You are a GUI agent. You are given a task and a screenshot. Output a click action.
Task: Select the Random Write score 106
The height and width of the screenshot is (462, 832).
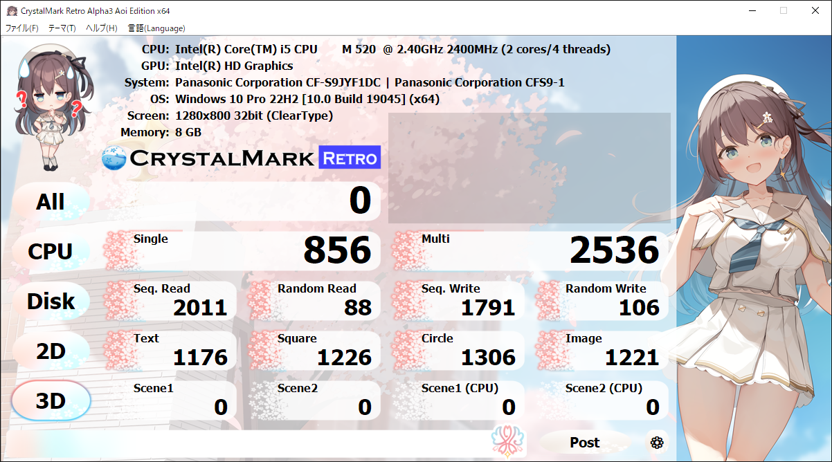(x=639, y=308)
